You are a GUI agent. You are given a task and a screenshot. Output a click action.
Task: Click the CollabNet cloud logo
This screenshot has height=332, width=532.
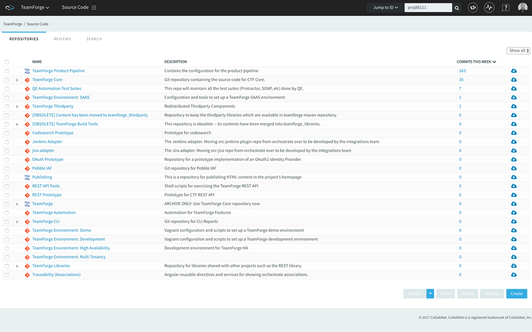[10, 8]
